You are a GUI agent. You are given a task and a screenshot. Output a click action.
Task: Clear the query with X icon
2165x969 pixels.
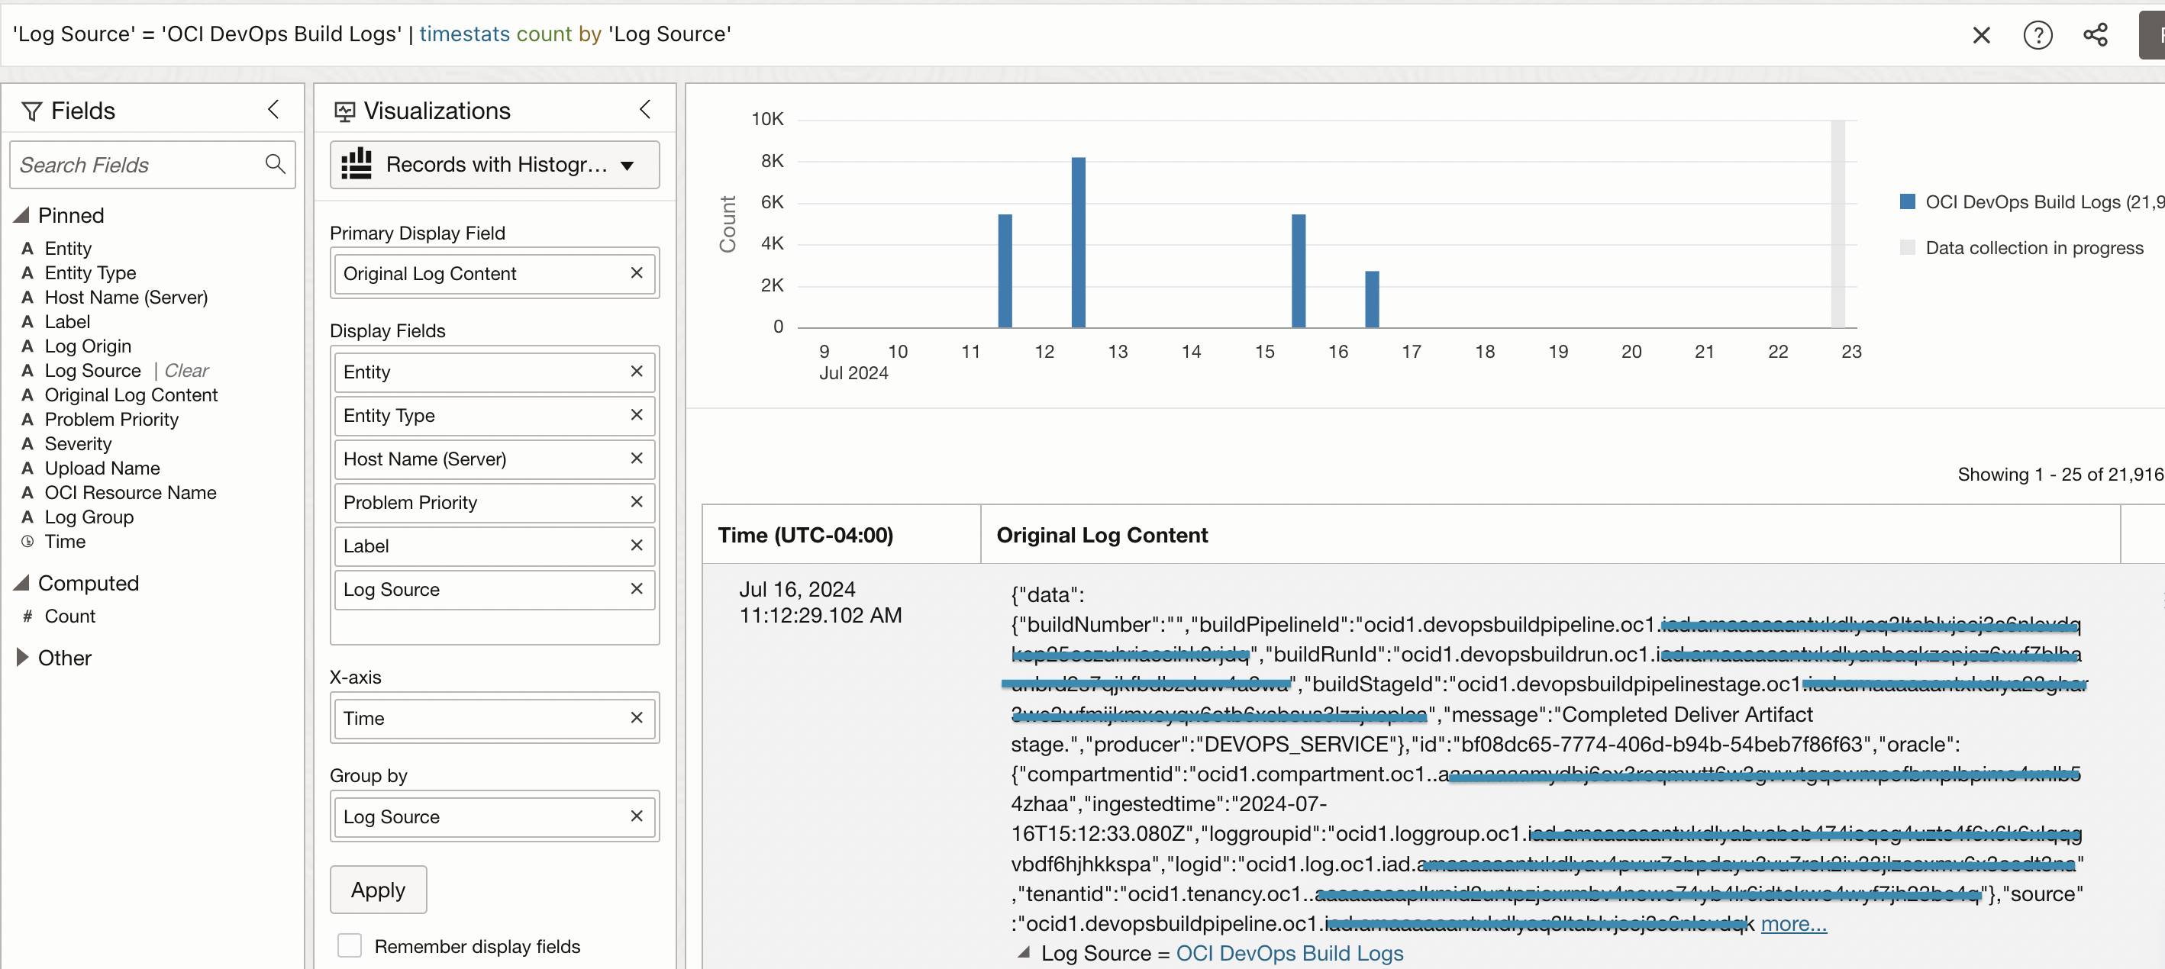pos(1981,35)
